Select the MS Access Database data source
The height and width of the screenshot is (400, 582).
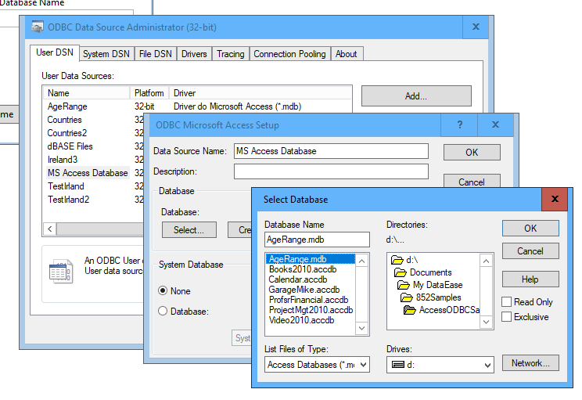click(88, 173)
